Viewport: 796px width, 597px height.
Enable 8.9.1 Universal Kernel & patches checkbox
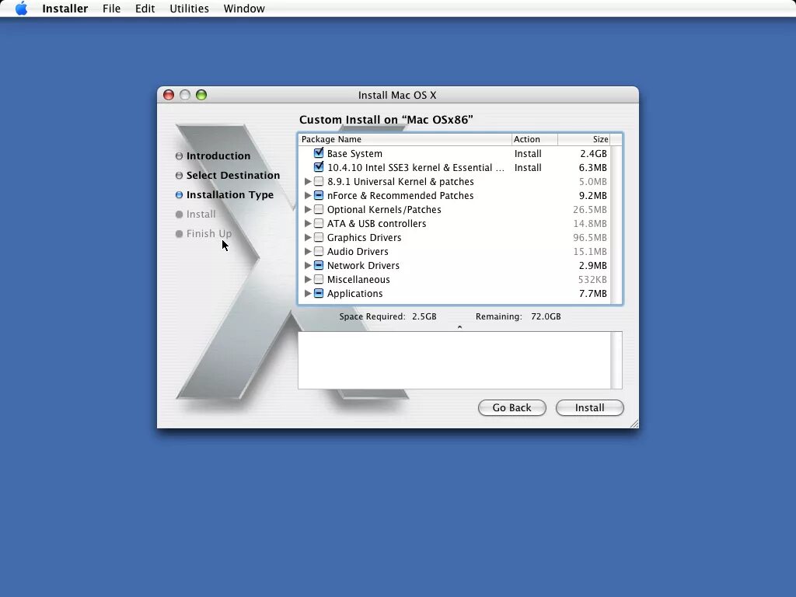pyautogui.click(x=319, y=181)
